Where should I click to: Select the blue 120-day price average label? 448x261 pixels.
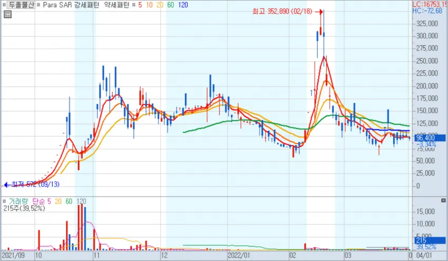(x=183, y=5)
